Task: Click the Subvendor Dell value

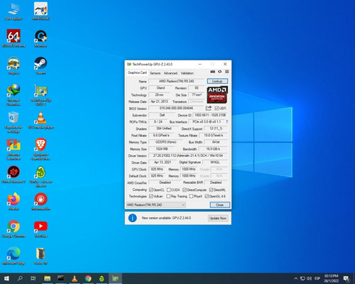Action: pos(162,115)
